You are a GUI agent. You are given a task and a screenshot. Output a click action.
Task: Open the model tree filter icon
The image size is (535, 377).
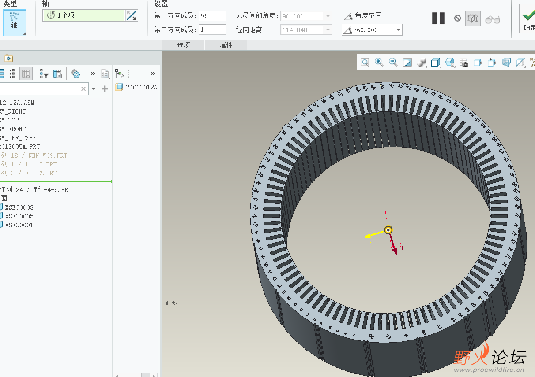pos(44,74)
